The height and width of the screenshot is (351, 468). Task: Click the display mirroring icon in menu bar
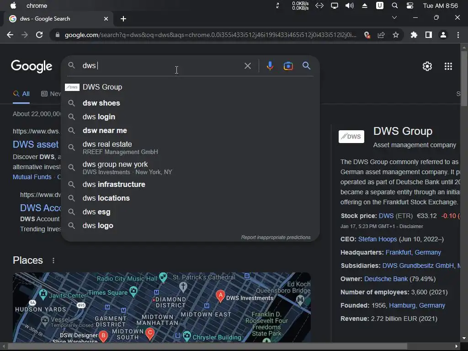[x=334, y=5]
